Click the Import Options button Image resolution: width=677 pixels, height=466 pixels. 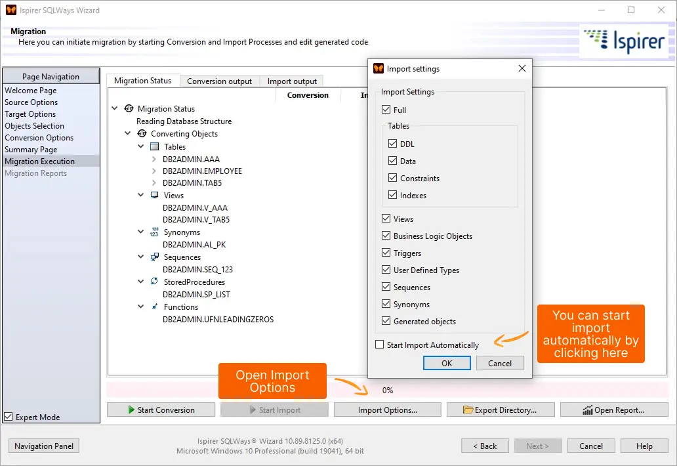pyautogui.click(x=387, y=410)
